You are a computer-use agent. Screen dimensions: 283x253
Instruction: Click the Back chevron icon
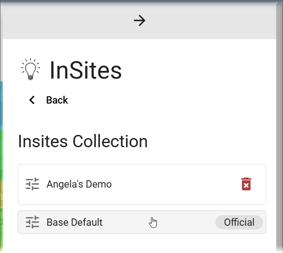pyautogui.click(x=32, y=100)
